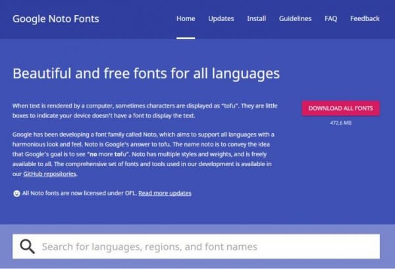Follow the GitHub repositories link

point(50,174)
